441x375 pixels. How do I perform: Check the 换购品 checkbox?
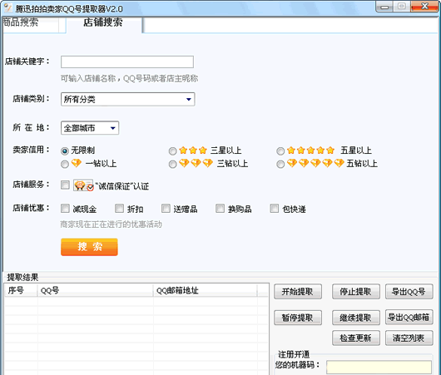pyautogui.click(x=220, y=209)
